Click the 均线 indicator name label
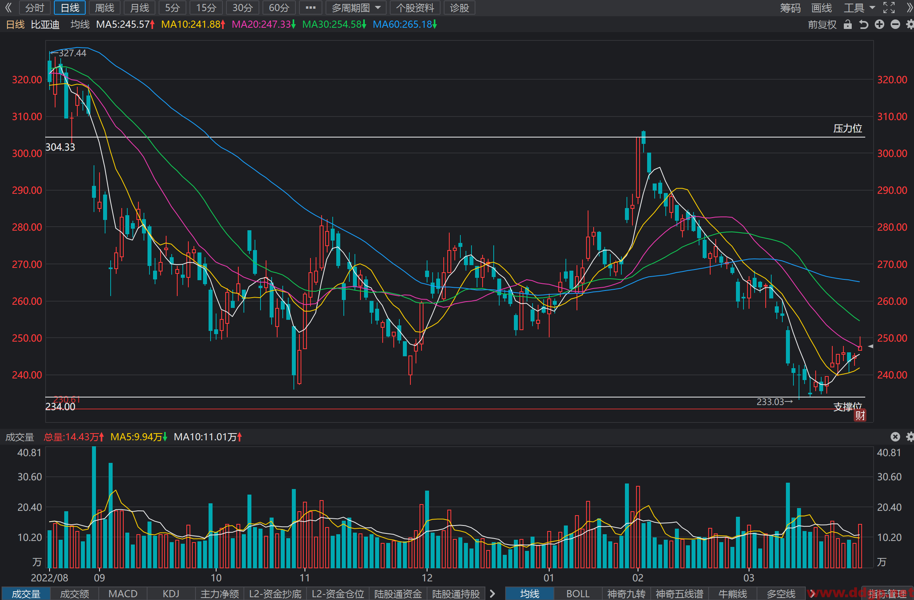 coord(80,25)
